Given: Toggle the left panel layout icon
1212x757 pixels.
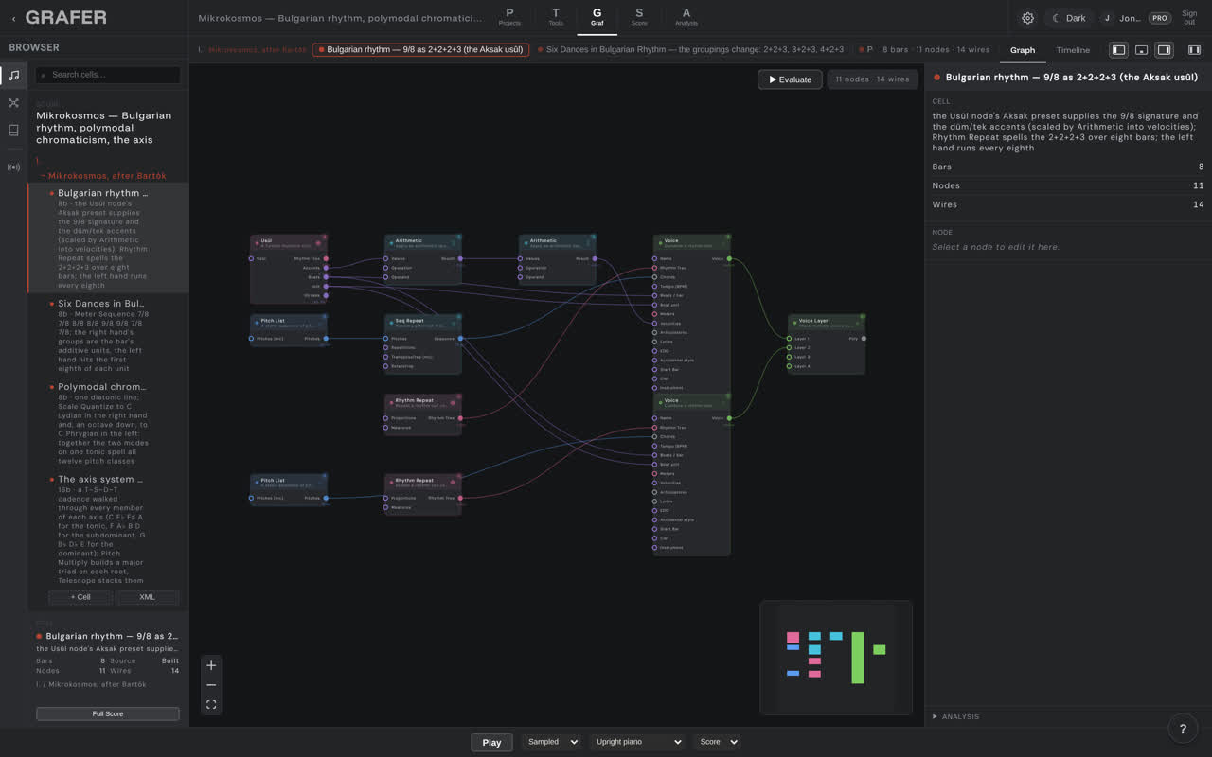Looking at the screenshot, I should (x=1118, y=50).
